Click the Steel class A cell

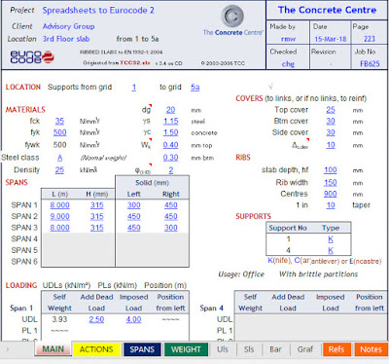pos(60,158)
